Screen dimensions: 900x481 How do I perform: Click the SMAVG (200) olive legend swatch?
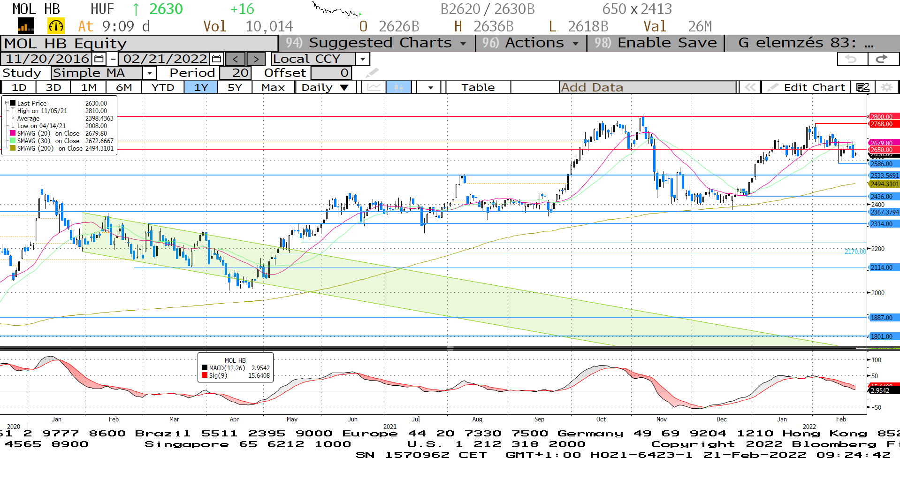click(13, 148)
